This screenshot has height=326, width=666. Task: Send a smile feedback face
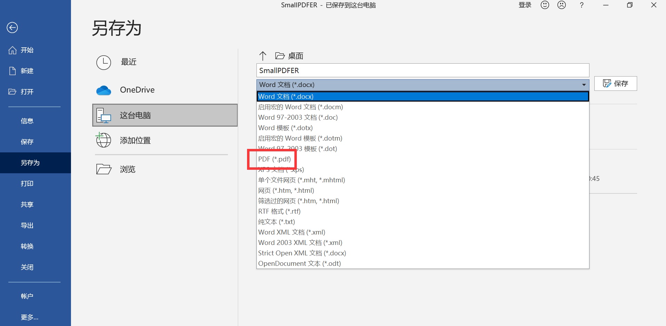tap(545, 5)
